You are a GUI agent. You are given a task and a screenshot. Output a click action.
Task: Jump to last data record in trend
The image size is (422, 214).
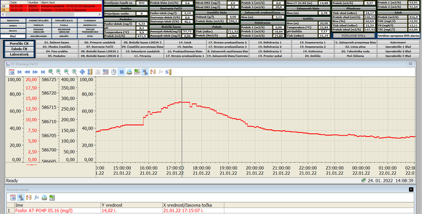click(43, 72)
